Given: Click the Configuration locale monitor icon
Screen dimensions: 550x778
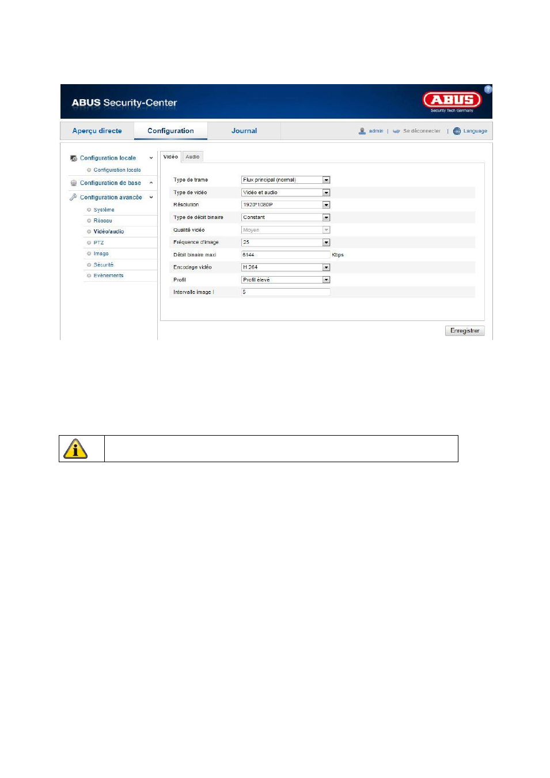Looking at the screenshot, I should 73,158.
